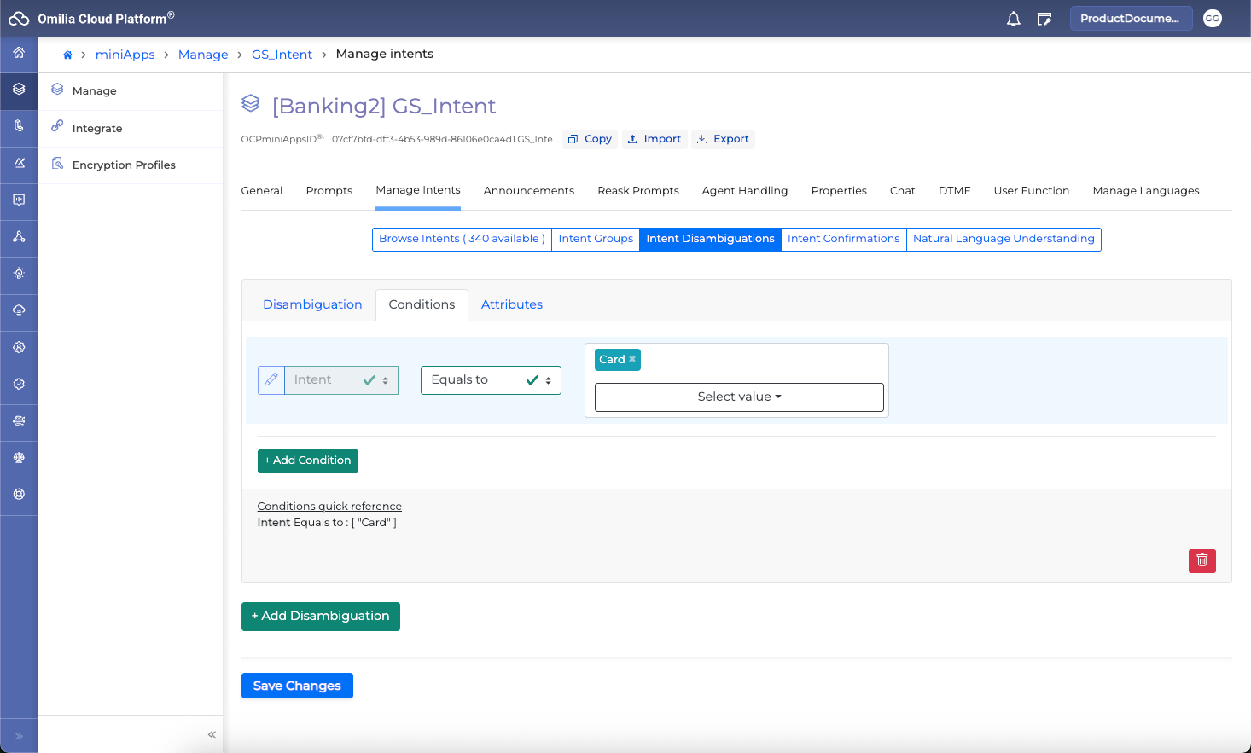Open the home icon in left sidebar
The height and width of the screenshot is (753, 1251).
(19, 53)
